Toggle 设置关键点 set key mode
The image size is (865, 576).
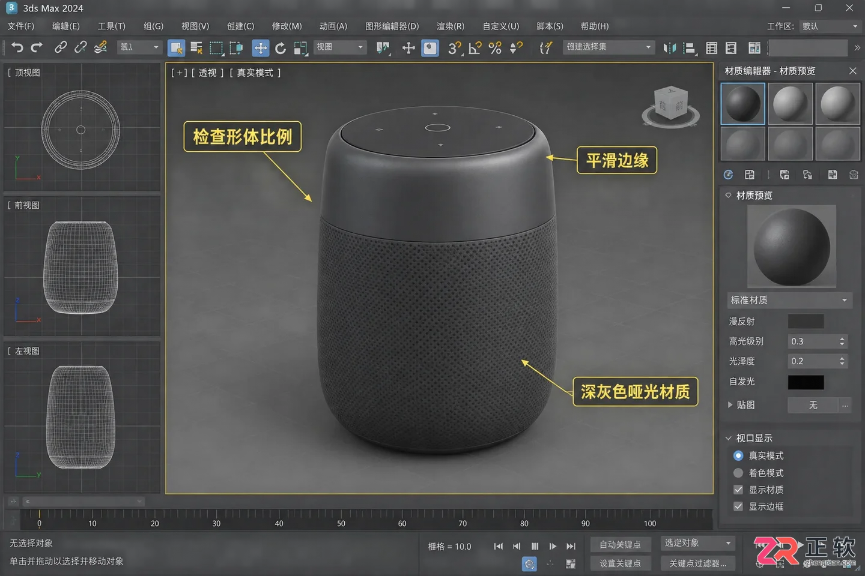coord(621,563)
